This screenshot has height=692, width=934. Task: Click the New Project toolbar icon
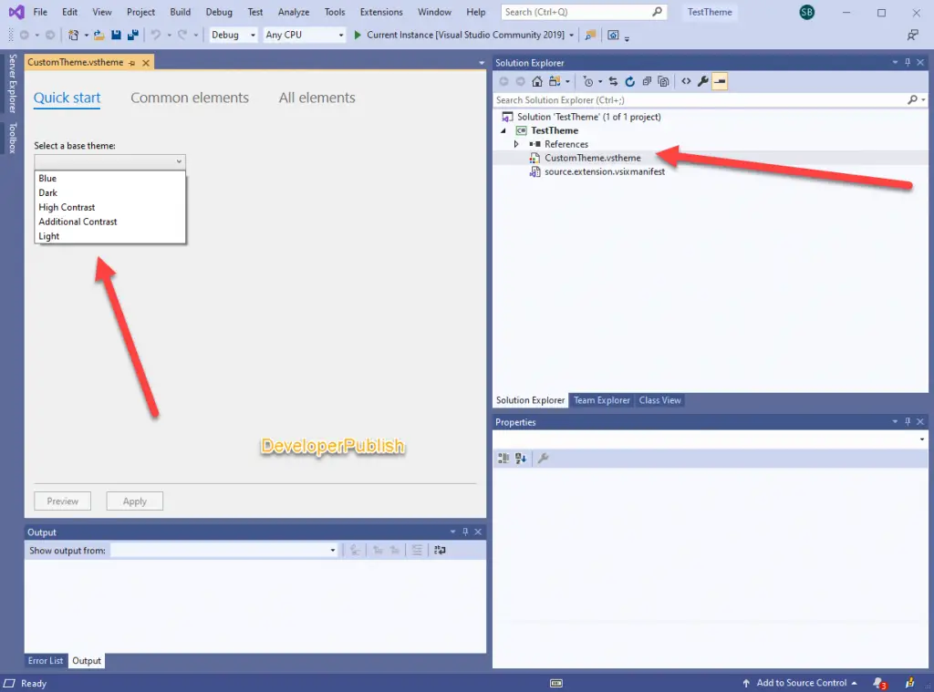point(73,36)
